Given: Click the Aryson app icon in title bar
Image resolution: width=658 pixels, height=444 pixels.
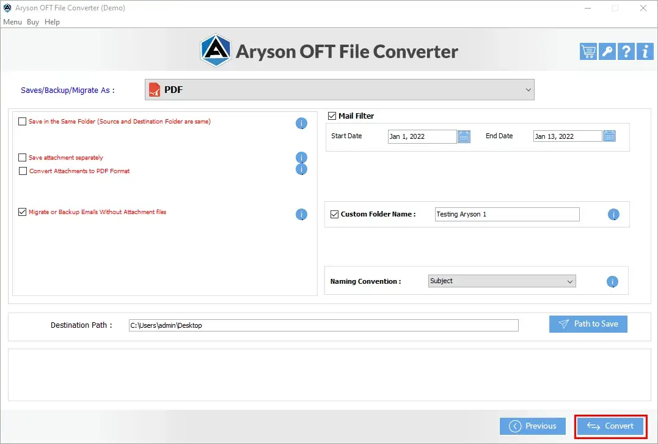Looking at the screenshot, I should (x=7, y=7).
